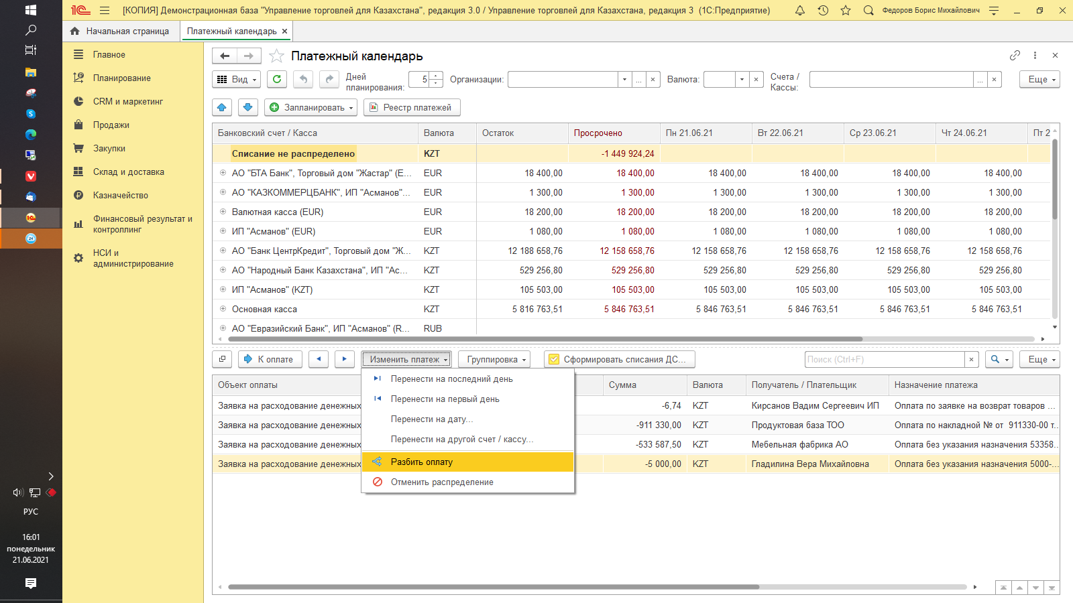Shift payment to previous day arrow
Image resolution: width=1073 pixels, height=603 pixels.
click(319, 359)
